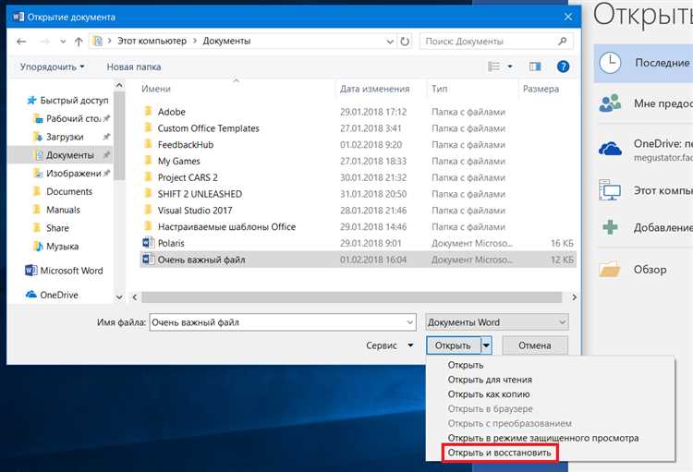Select Рабочий стол in navigation pane
Screen dimensions: 693x472
click(x=71, y=118)
